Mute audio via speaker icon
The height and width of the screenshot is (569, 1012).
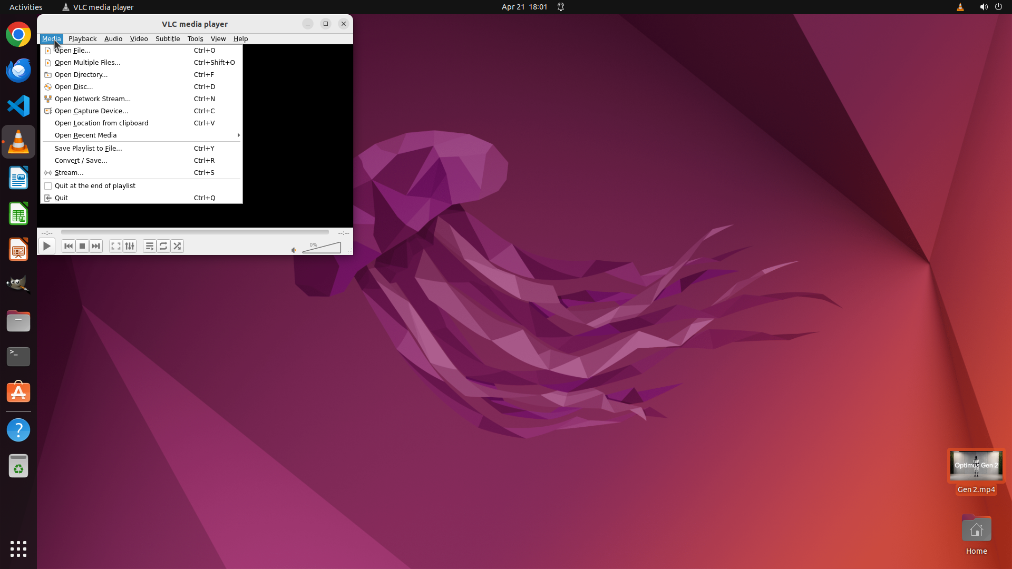click(294, 250)
